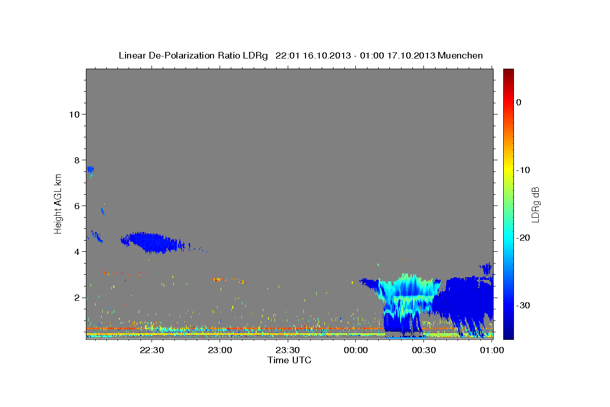Click the "Time UTC" axis label
The width and height of the screenshot is (610, 407).
[290, 360]
